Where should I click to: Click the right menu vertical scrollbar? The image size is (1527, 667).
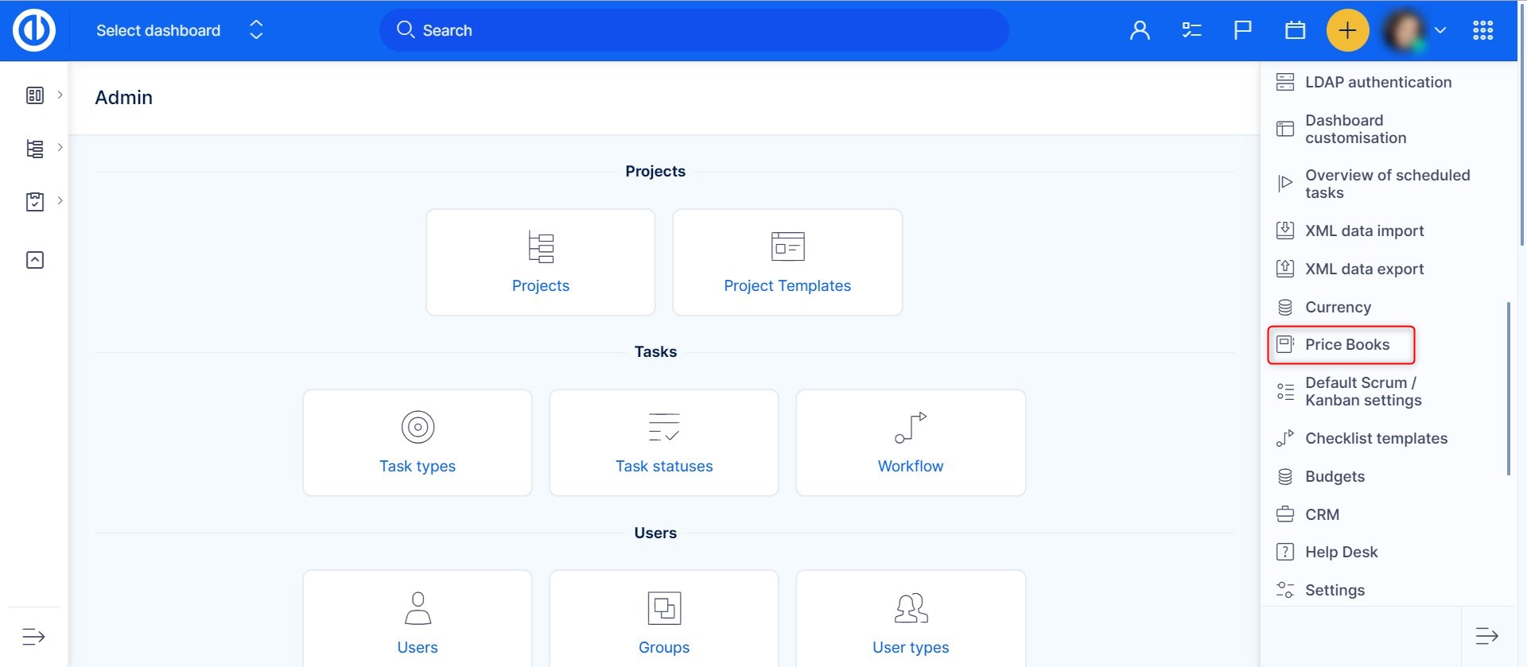(1508, 388)
